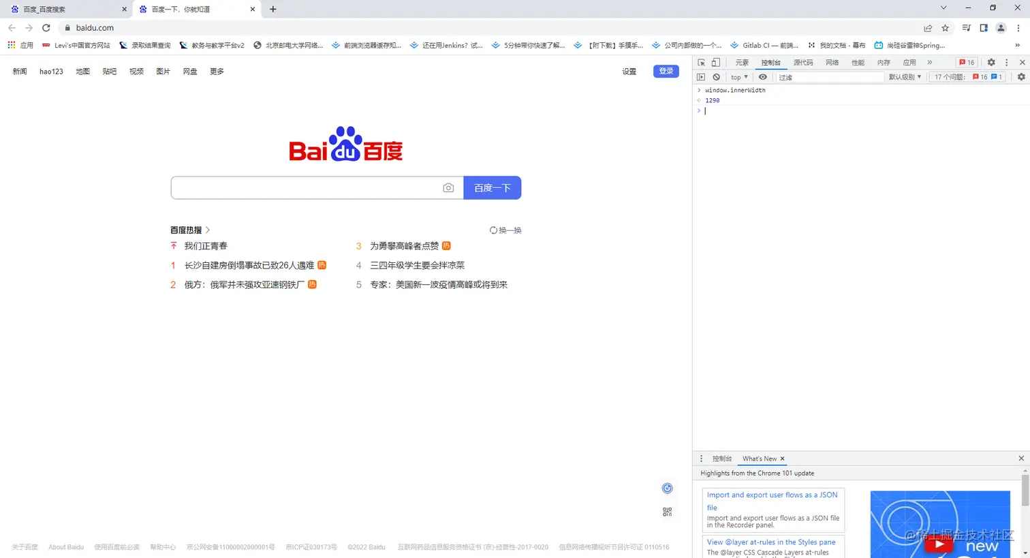Open hot search item 为勇攀高峰者点赞
This screenshot has height=558, width=1030.
point(404,246)
